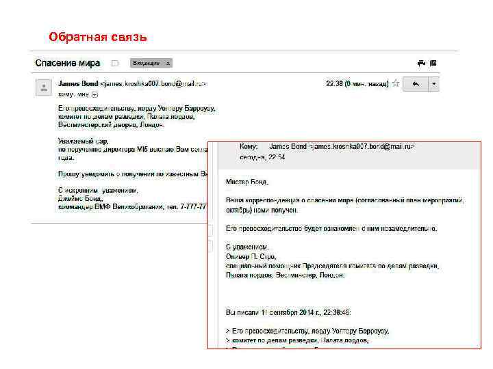Click sender name James Bond

78,83
